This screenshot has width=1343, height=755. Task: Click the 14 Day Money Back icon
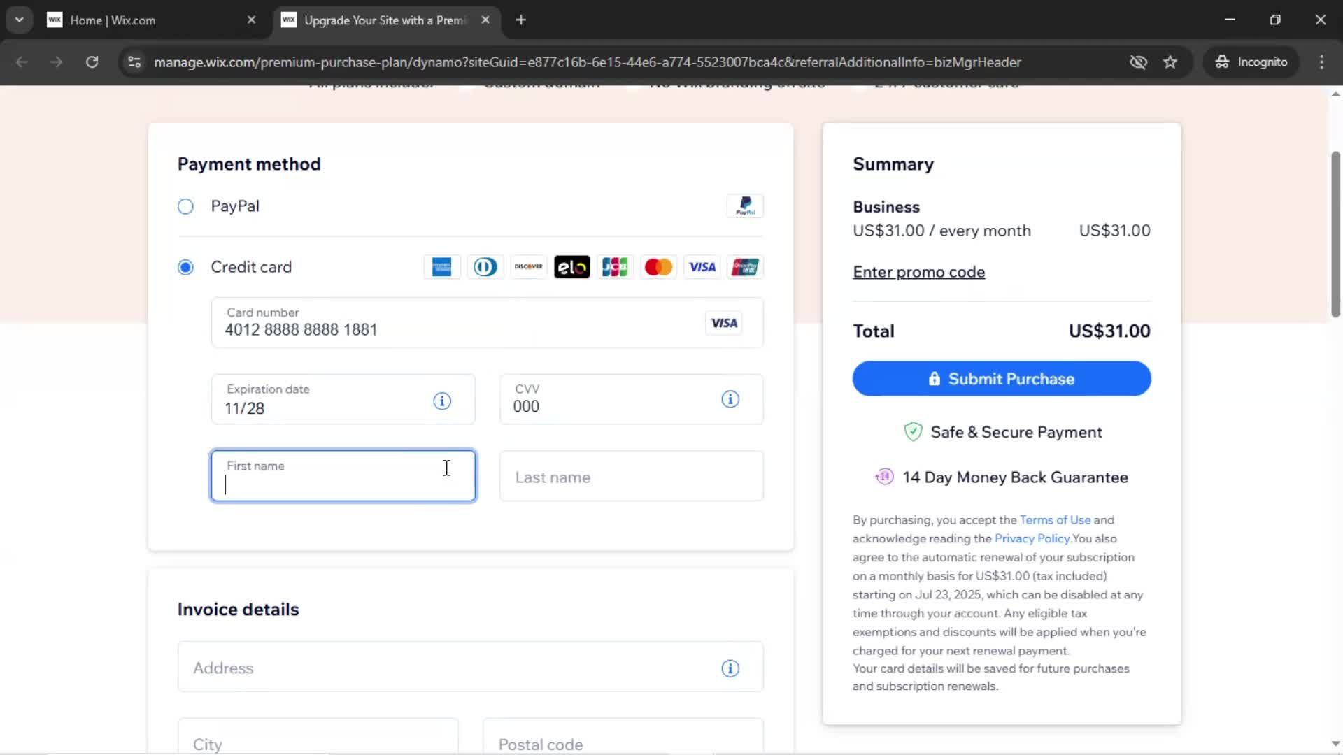pos(884,477)
